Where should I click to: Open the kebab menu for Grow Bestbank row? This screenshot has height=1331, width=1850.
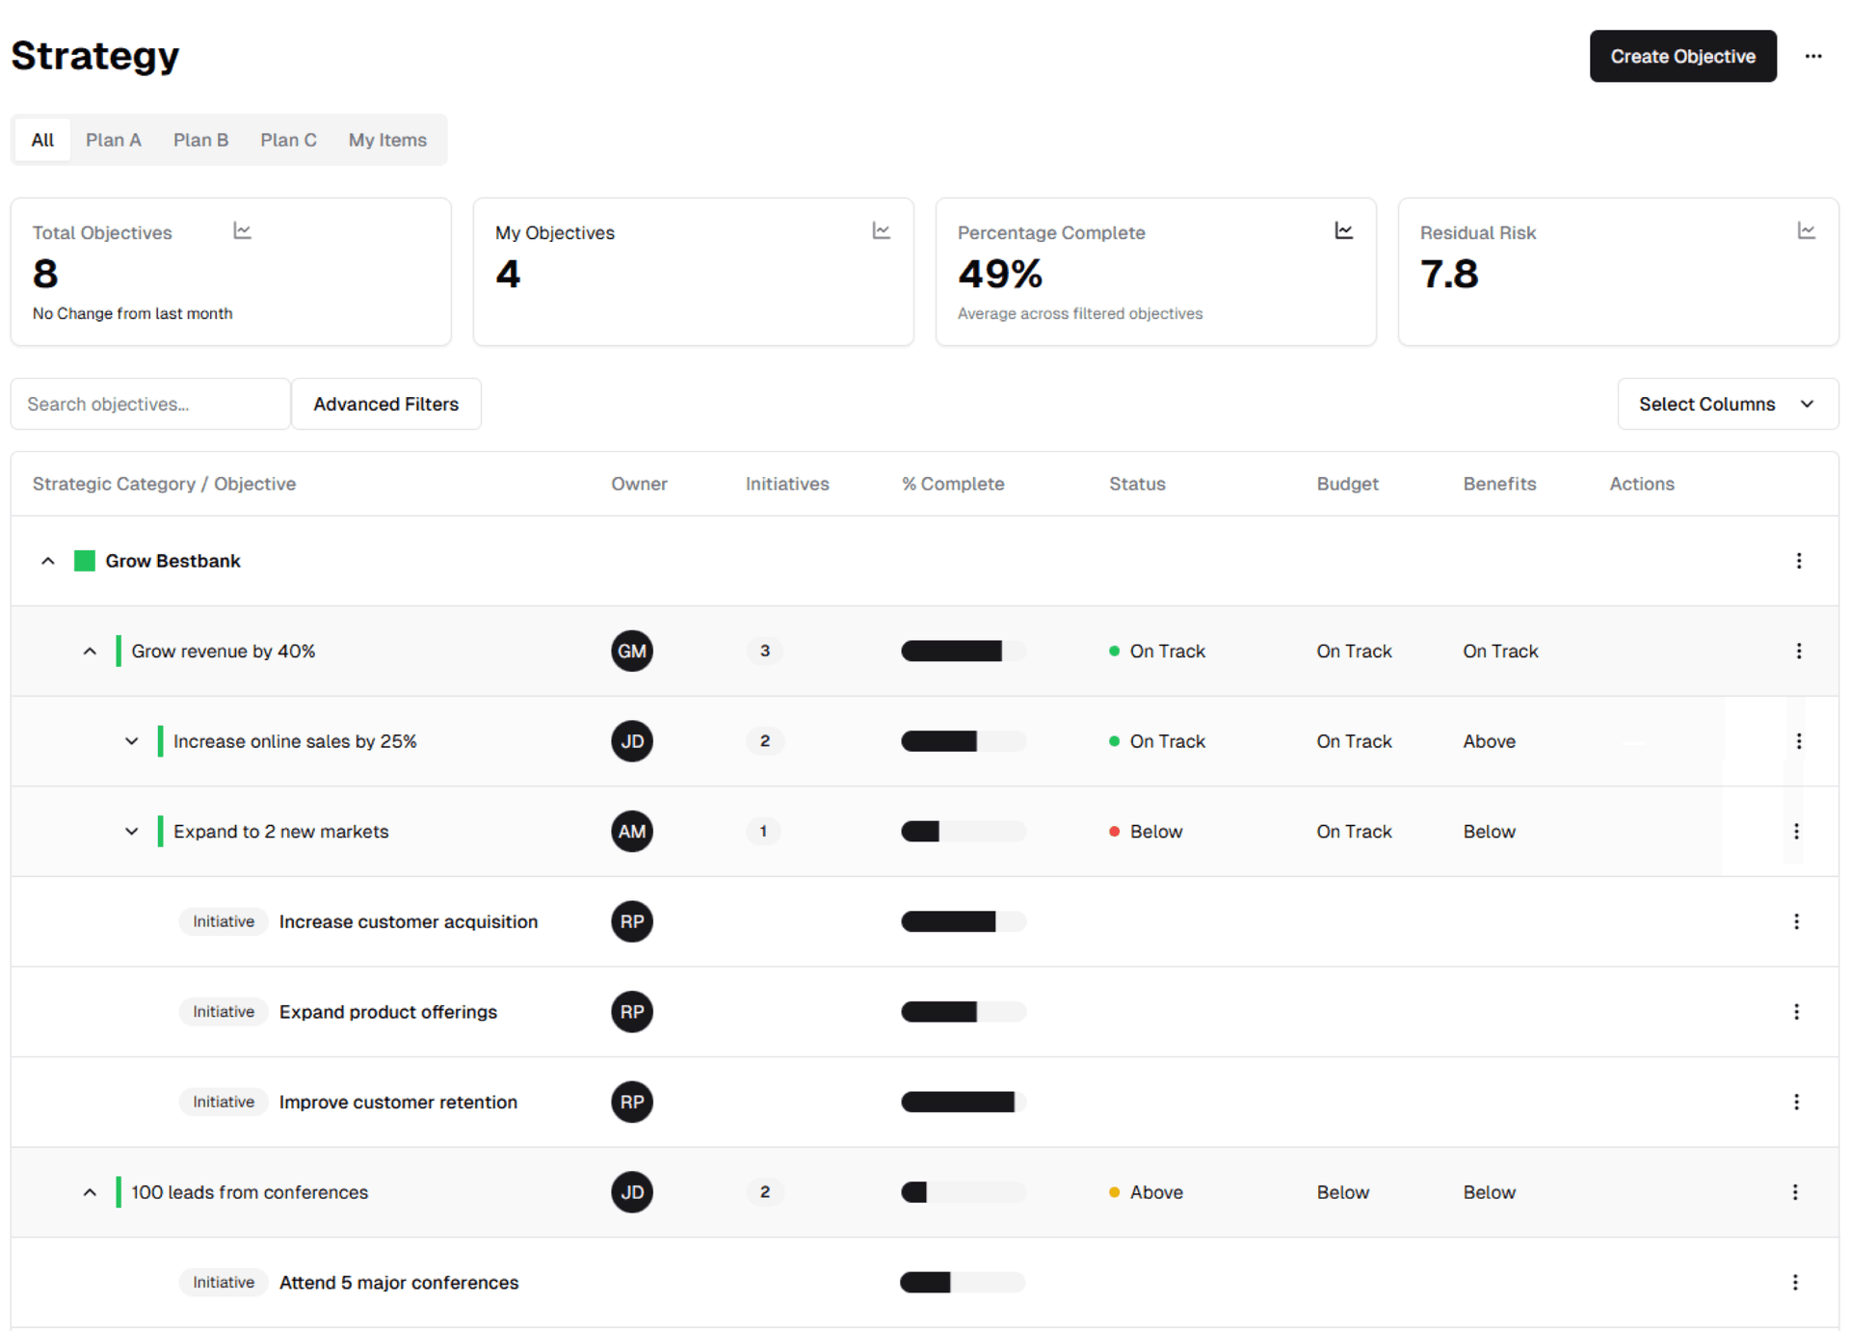[1798, 560]
